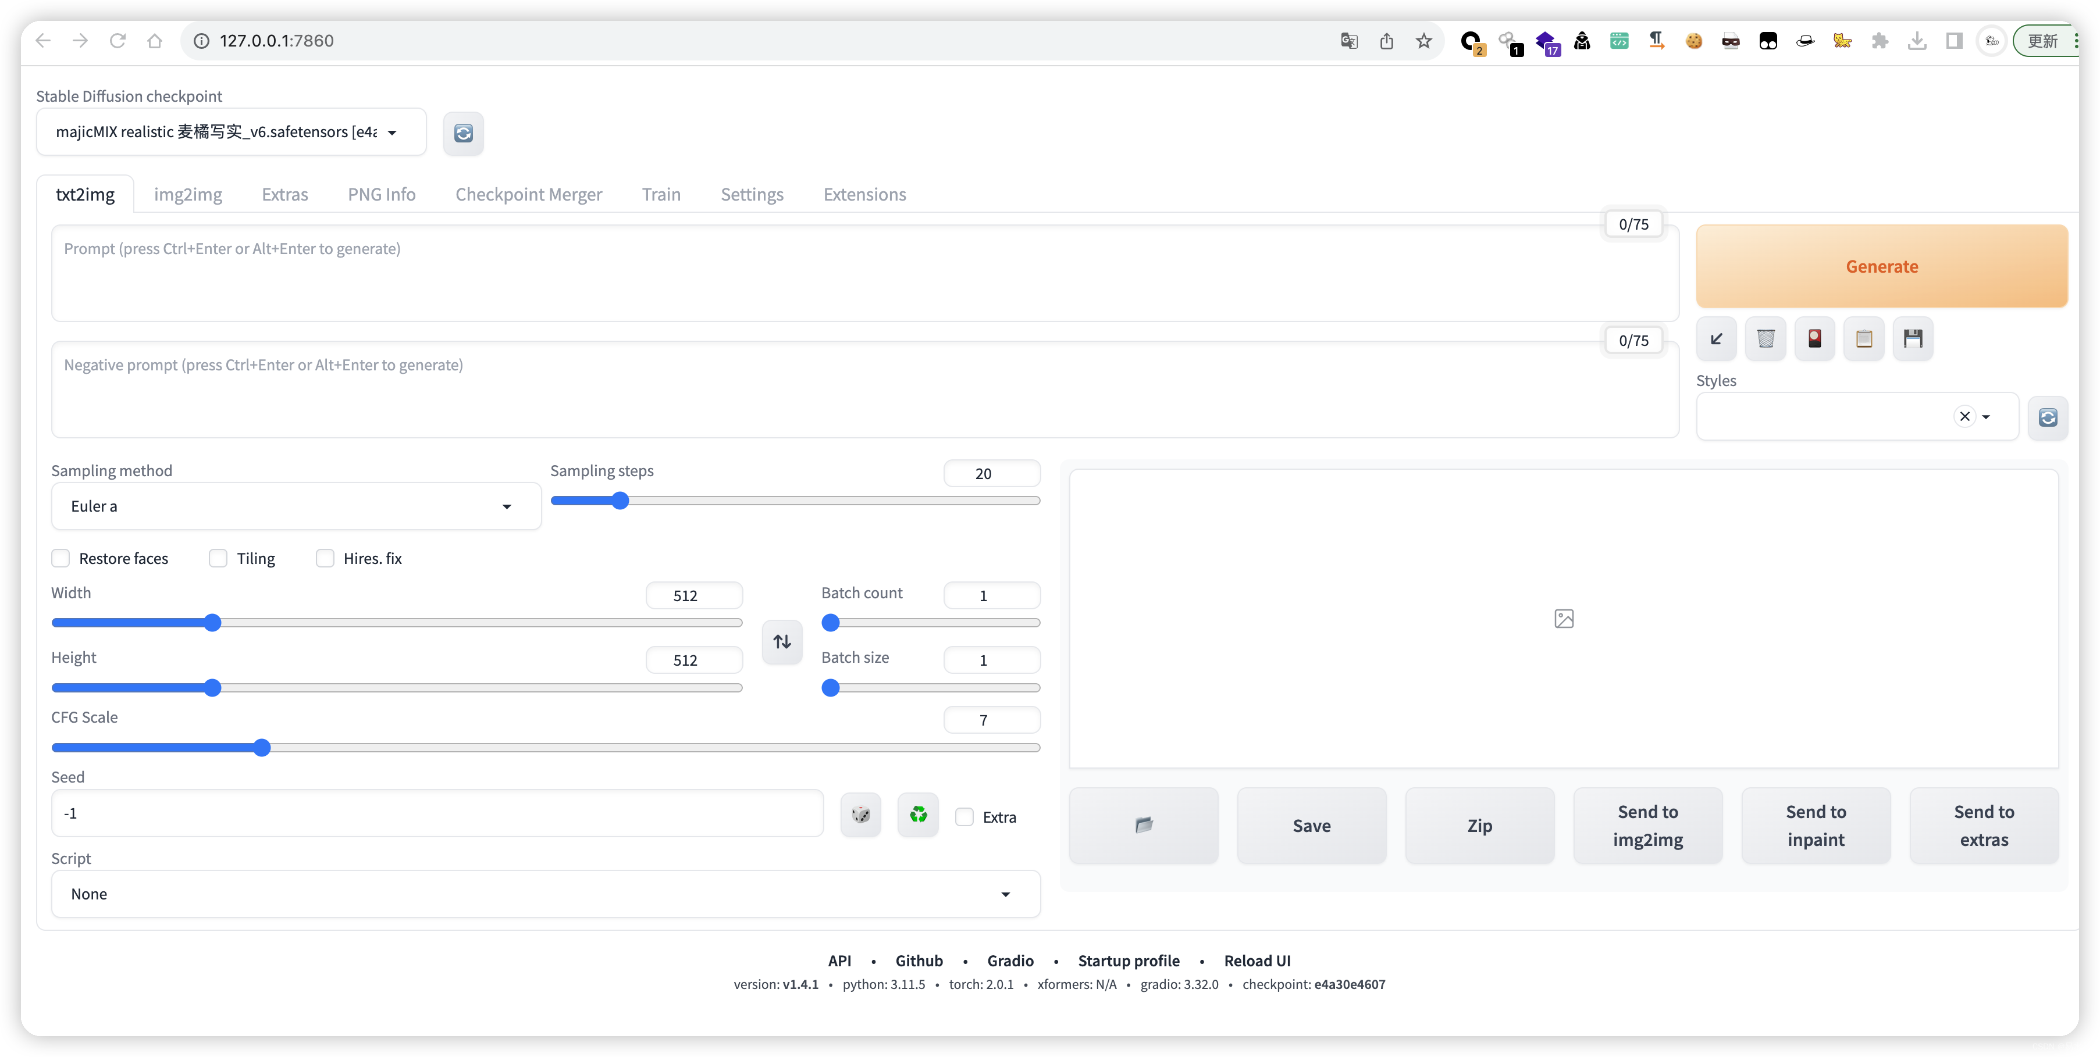Click the Batch size slider
Image resolution: width=2100 pixels, height=1057 pixels.
pos(931,688)
